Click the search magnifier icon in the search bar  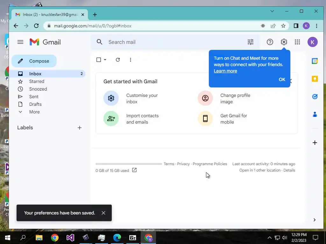tap(99, 42)
